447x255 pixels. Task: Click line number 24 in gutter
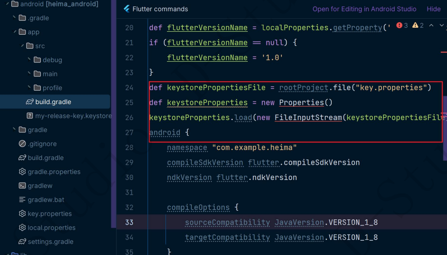[129, 88]
